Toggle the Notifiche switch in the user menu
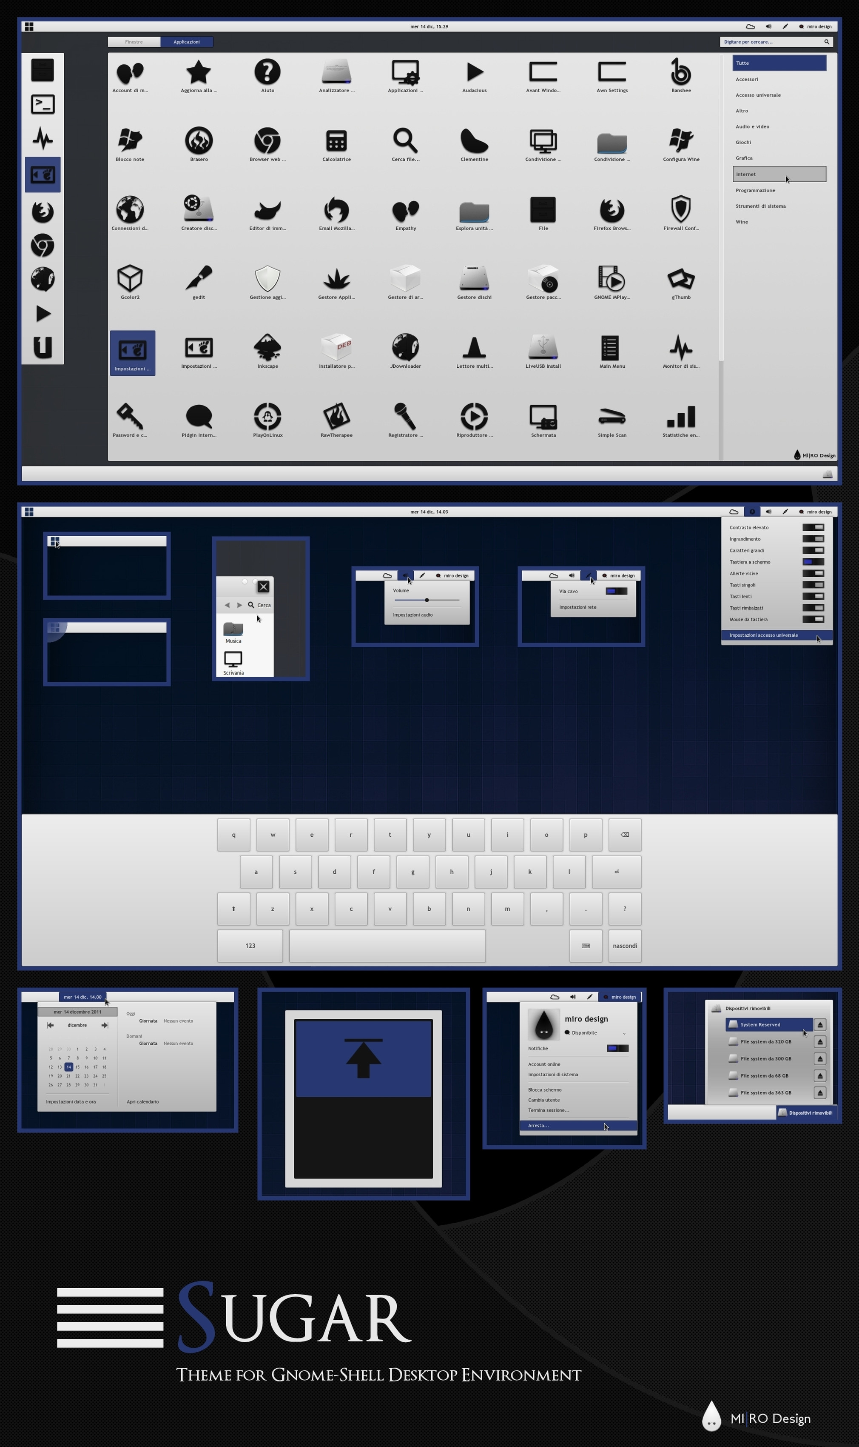The image size is (859, 1447). [x=617, y=1049]
